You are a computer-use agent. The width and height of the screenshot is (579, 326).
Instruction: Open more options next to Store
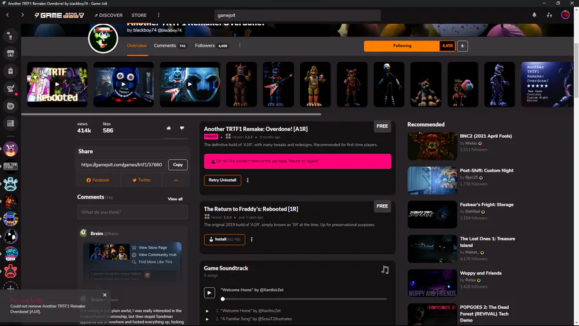click(x=158, y=15)
